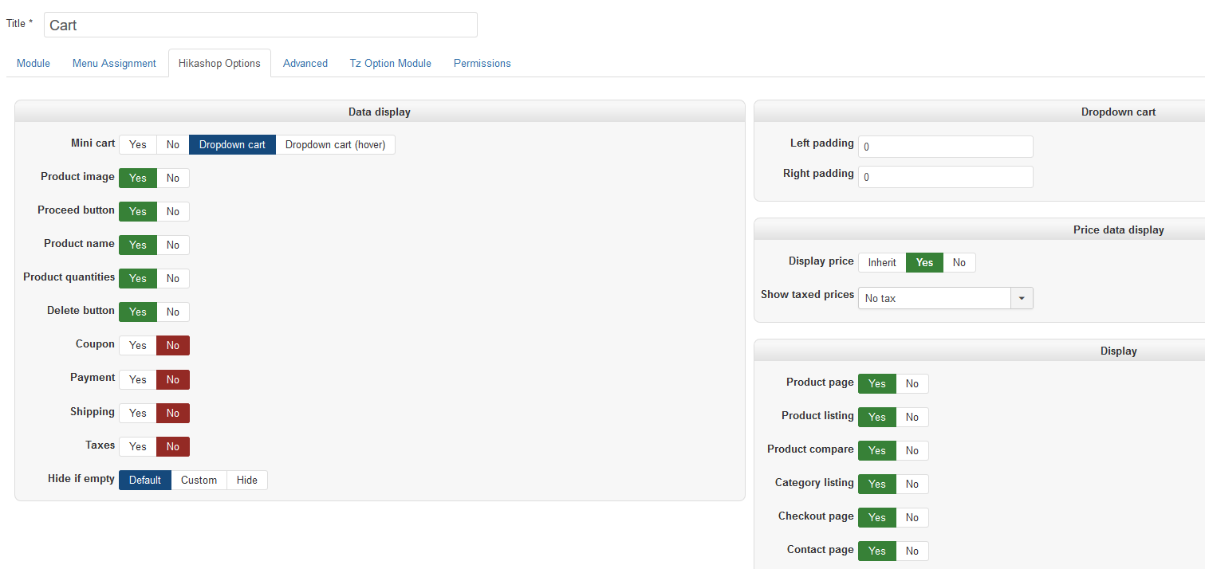This screenshot has height=569, width=1205.
Task: Open the Show taxed prices dropdown
Action: click(x=946, y=298)
